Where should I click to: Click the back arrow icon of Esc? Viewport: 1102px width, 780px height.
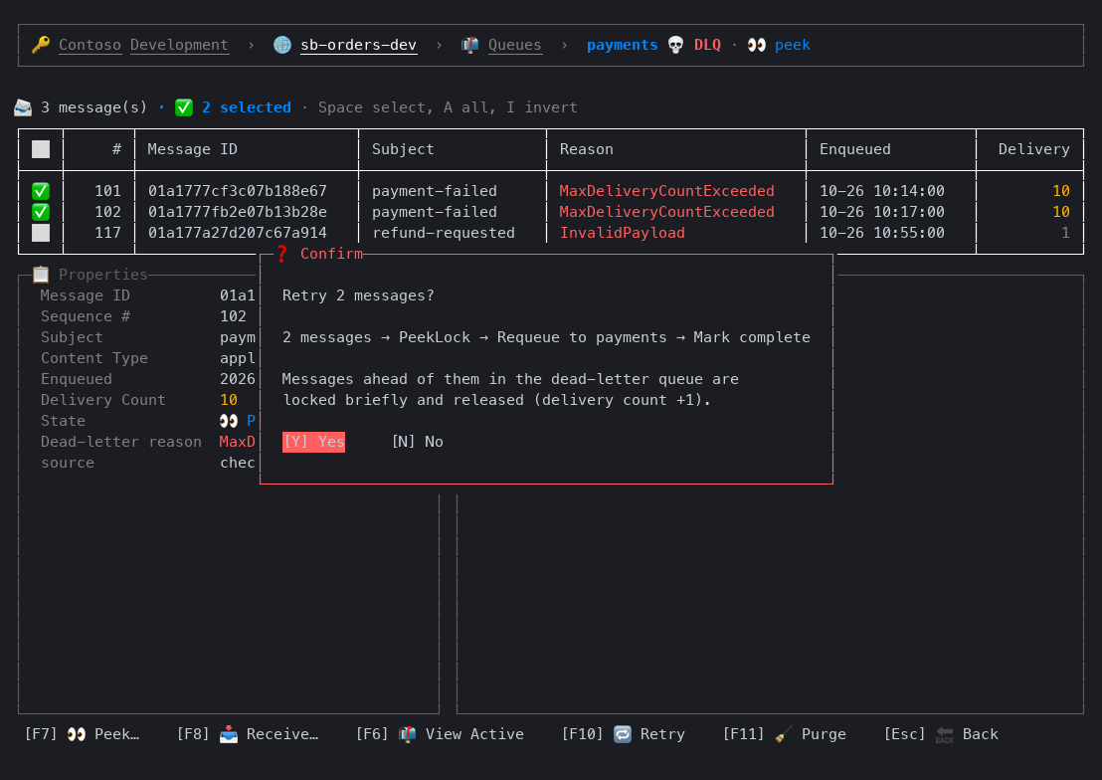click(945, 734)
